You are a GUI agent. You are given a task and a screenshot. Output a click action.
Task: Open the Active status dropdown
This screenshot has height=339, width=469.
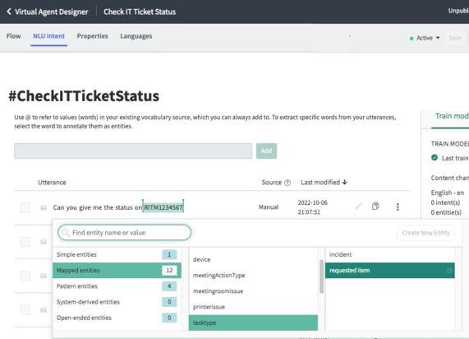(425, 38)
